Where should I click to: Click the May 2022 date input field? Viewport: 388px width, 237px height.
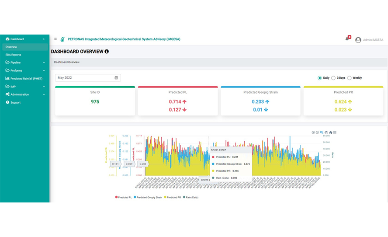pos(88,78)
